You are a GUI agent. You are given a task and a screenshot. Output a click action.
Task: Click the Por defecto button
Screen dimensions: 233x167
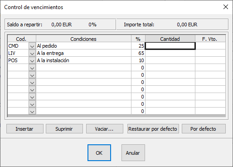click(x=204, y=129)
